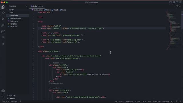Start Go Live server
The image size is (183, 103).
click(157, 102)
